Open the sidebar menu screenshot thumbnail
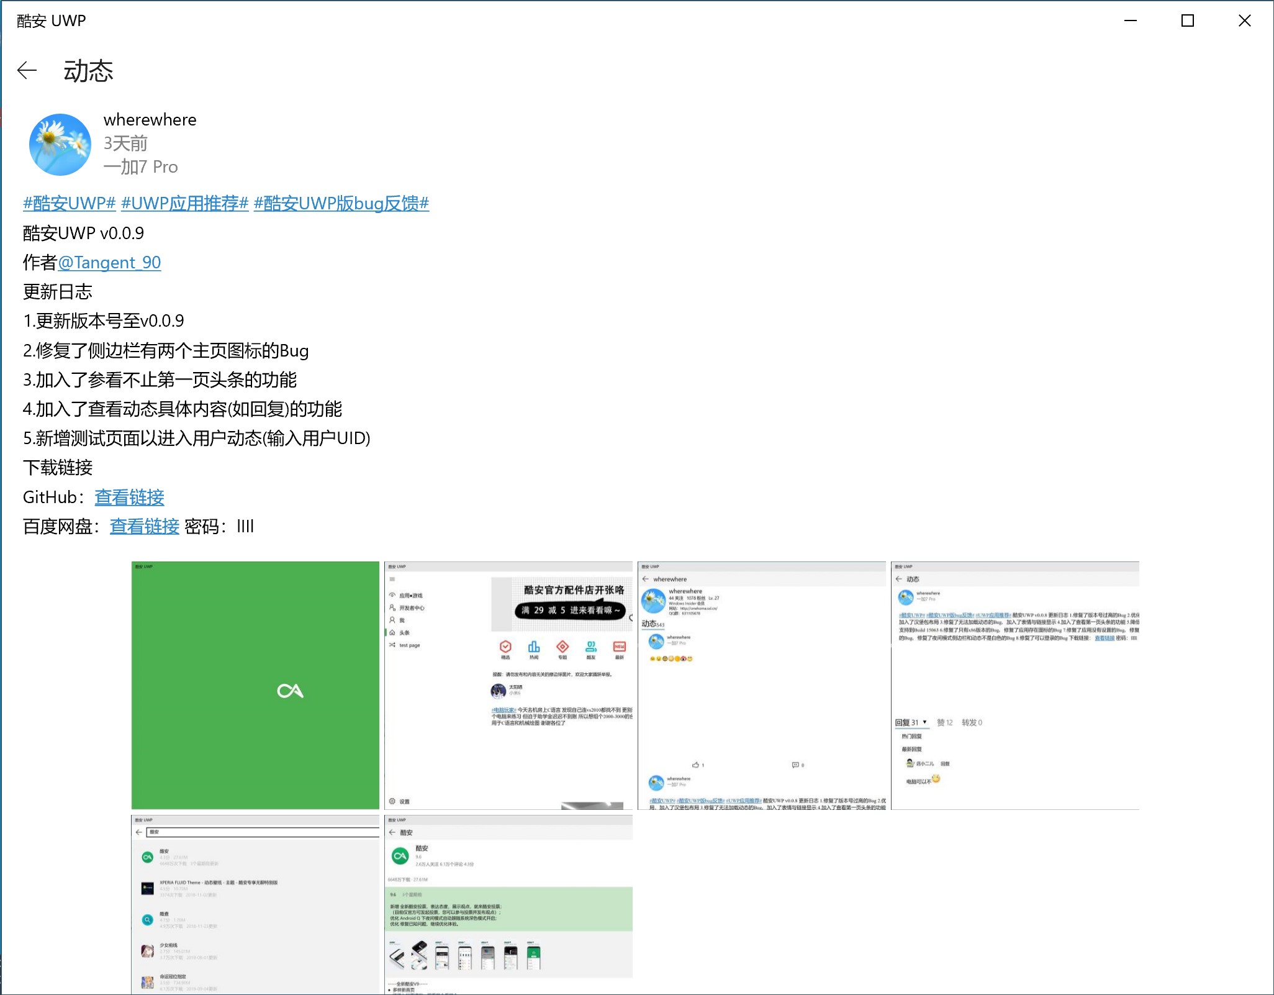This screenshot has height=995, width=1274. click(508, 685)
